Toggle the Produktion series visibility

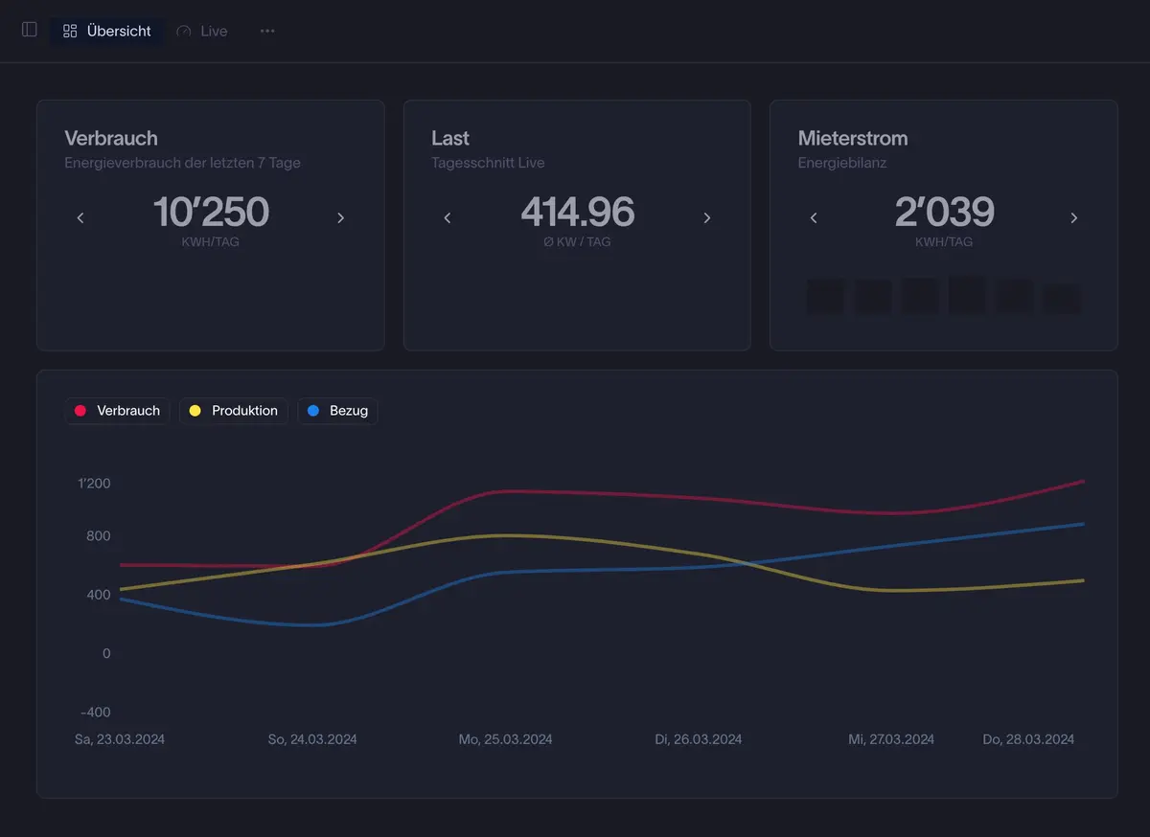point(234,410)
